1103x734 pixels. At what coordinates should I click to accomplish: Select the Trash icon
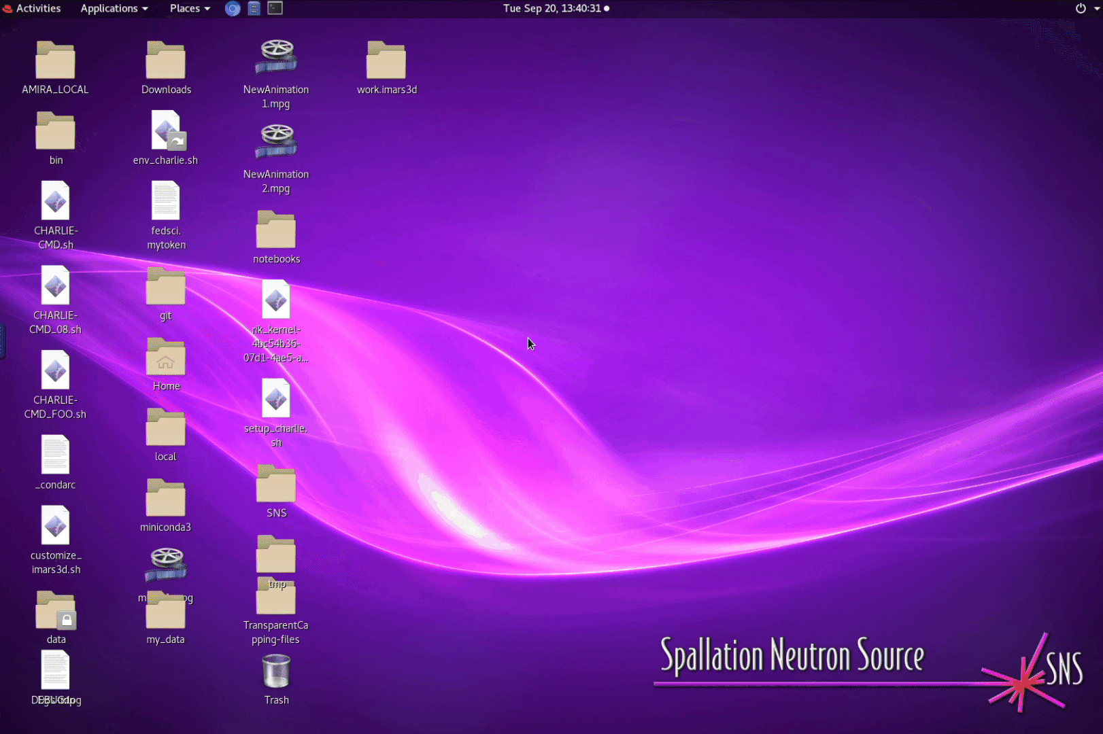pyautogui.click(x=276, y=671)
